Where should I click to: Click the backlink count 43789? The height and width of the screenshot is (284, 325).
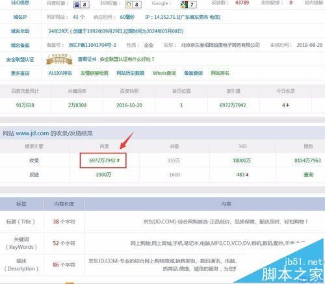[242, 3]
